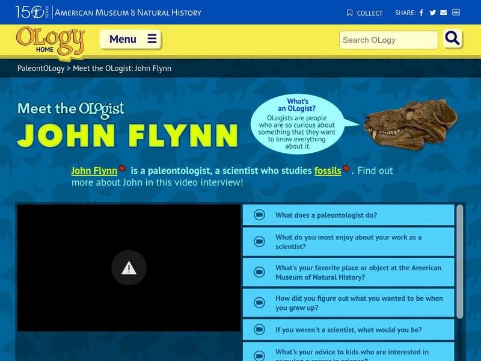Click camera icon beside 'What does a paleontologist do?'
The image size is (481, 361).
click(x=259, y=215)
